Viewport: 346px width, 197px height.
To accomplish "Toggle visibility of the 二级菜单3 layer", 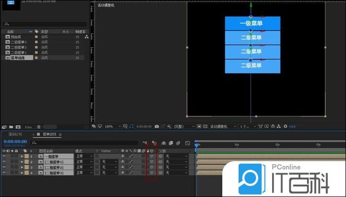I will (x=4, y=172).
